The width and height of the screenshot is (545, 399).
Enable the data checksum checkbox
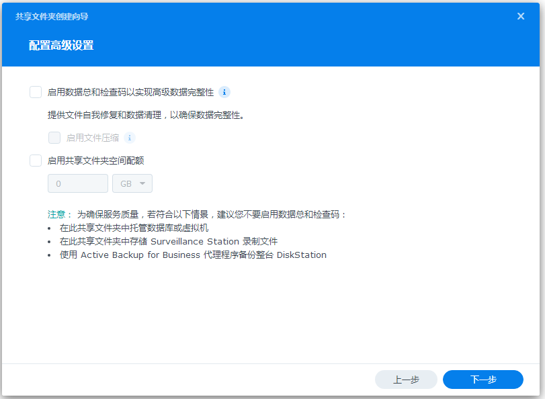pyautogui.click(x=36, y=92)
